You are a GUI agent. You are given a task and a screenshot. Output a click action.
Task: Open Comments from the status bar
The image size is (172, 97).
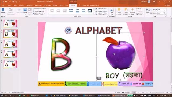(x=126, y=93)
